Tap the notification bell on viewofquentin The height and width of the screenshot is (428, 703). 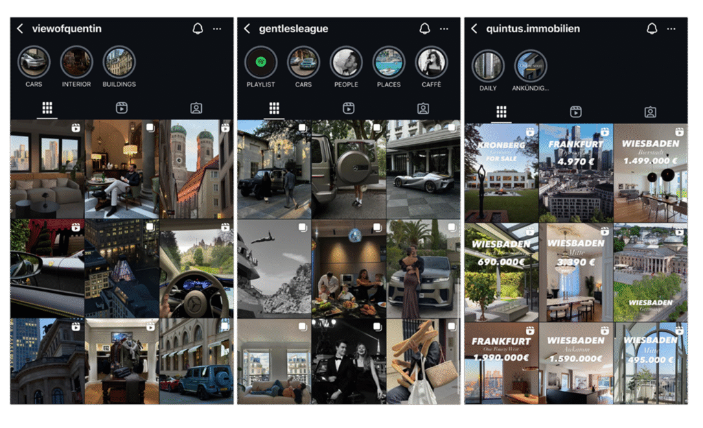click(198, 29)
